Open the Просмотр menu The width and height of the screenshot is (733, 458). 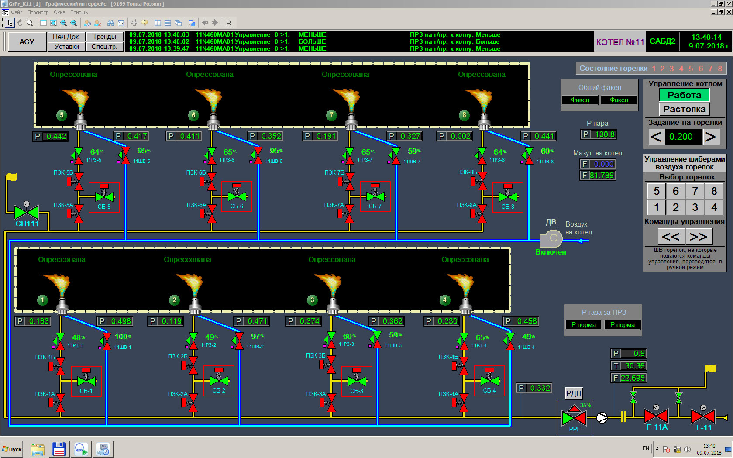tap(38, 12)
